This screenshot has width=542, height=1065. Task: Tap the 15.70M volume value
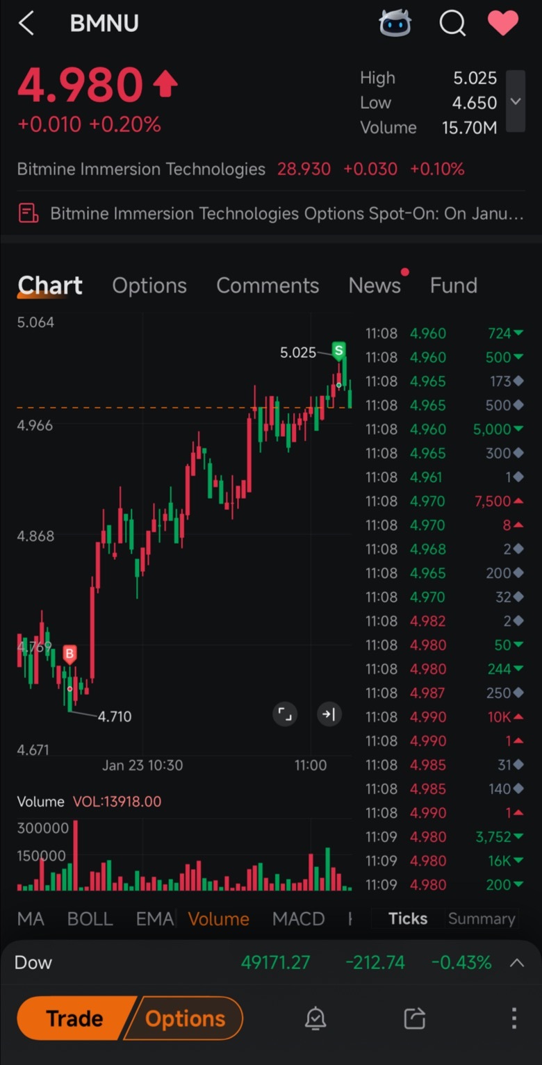(469, 128)
